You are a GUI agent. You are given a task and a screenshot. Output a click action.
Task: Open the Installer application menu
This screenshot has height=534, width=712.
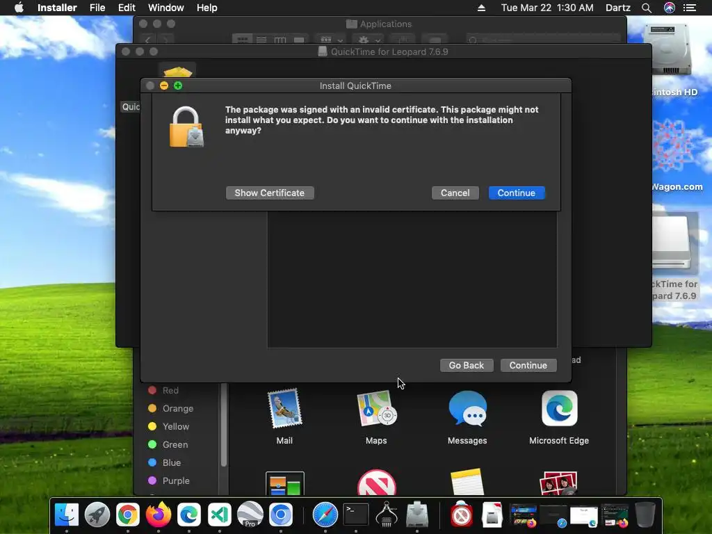point(57,8)
